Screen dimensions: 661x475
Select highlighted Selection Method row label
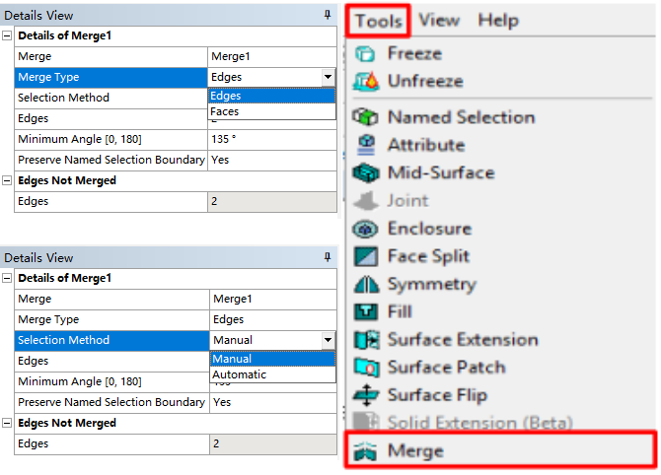click(111, 340)
